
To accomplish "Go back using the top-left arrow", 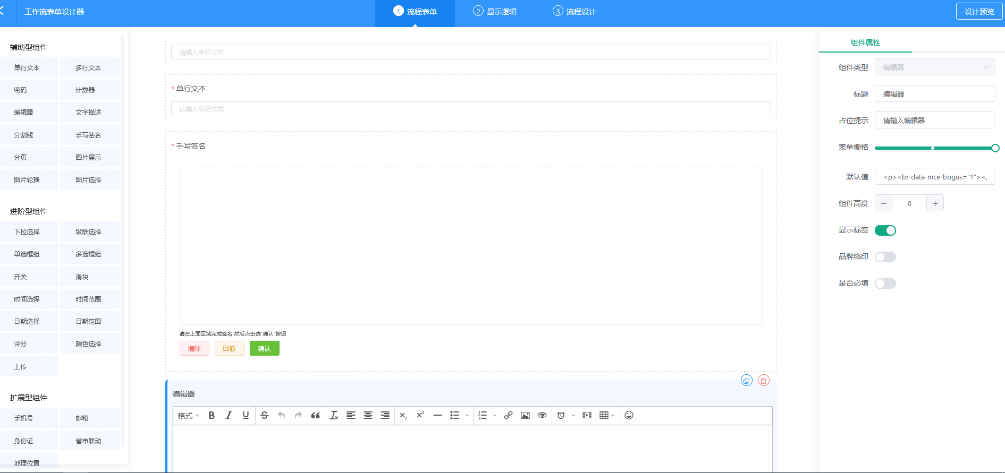I will click(x=2, y=11).
